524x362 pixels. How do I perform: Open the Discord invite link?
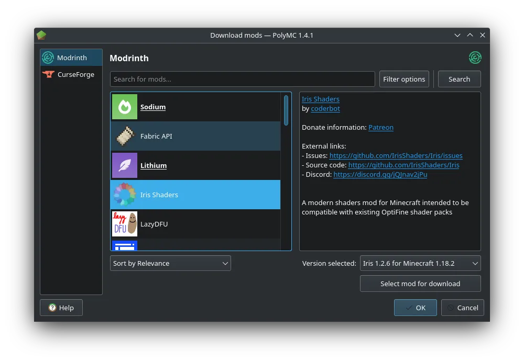(380, 174)
